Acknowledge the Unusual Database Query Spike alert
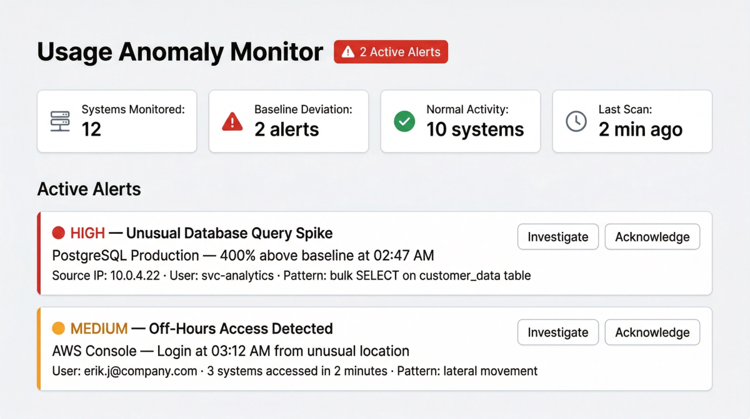 click(x=652, y=237)
